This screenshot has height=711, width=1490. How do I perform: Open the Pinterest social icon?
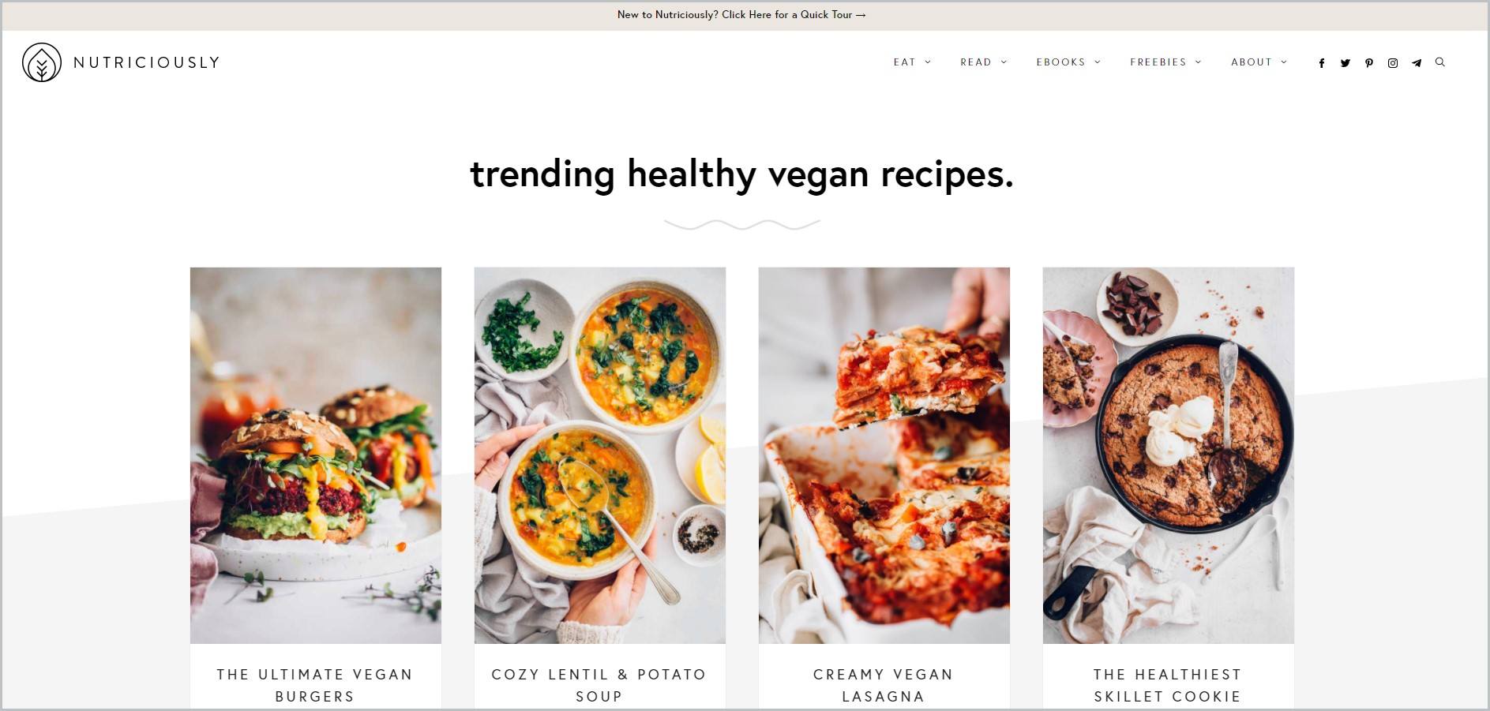coord(1368,63)
